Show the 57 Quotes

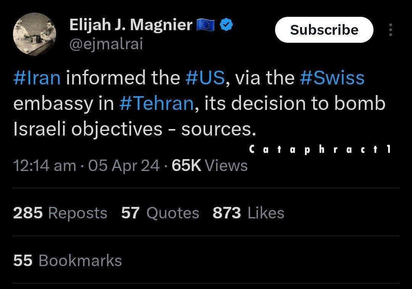[160, 213]
